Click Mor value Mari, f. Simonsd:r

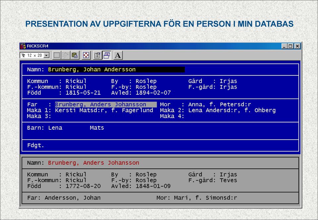click(x=205, y=198)
